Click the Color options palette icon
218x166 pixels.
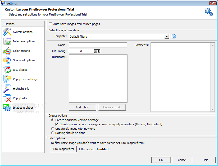pos(7,51)
